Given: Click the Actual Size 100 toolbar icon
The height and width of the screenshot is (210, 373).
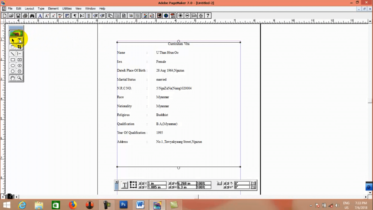Looking at the screenshot, I should click(194, 16).
